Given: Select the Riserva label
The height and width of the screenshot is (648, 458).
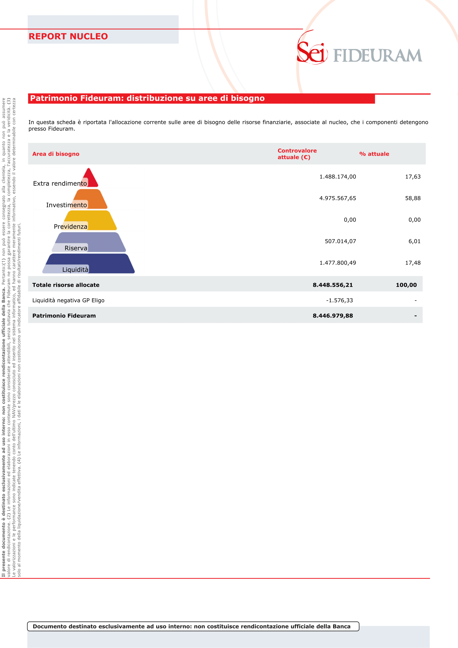Looking at the screenshot, I should pyautogui.click(x=76, y=248).
